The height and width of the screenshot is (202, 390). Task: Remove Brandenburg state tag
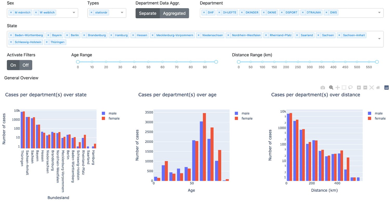click(84, 35)
